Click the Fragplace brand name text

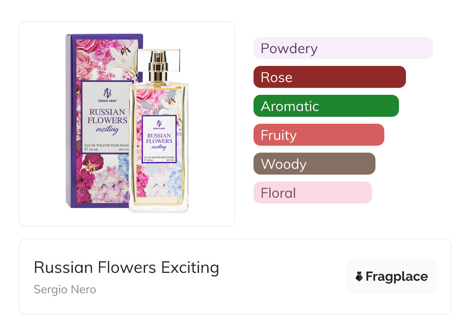pos(397,276)
